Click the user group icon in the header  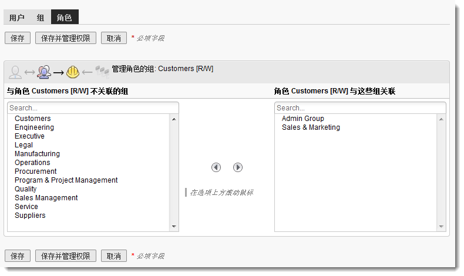point(44,72)
